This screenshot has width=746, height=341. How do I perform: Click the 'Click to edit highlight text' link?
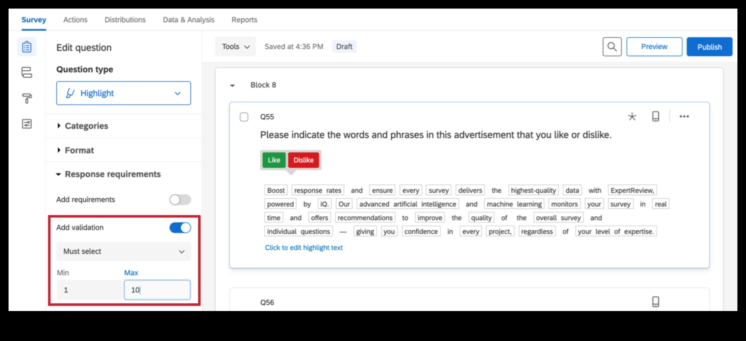[304, 248]
